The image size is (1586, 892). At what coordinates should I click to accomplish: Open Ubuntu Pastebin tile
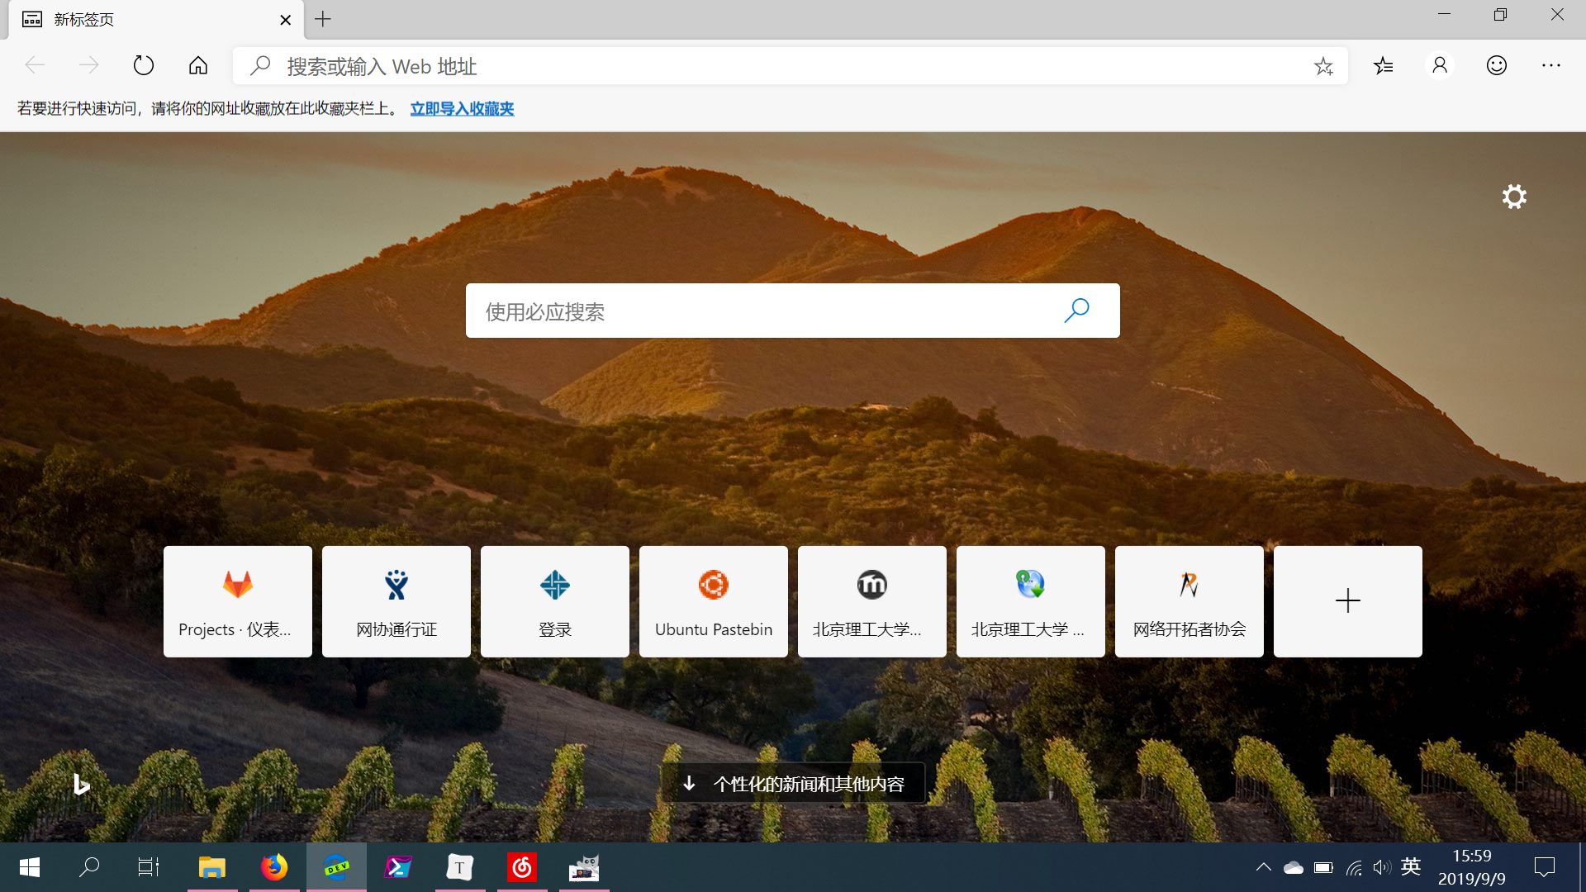pos(714,601)
